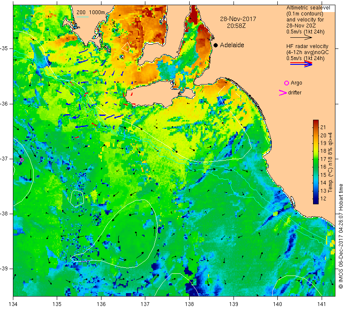Click the 12 degree dark blue colorbar end
The width and height of the screenshot is (344, 309).
[316, 199]
